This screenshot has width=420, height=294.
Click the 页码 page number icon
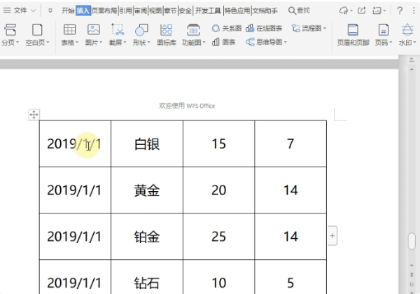tap(384, 29)
